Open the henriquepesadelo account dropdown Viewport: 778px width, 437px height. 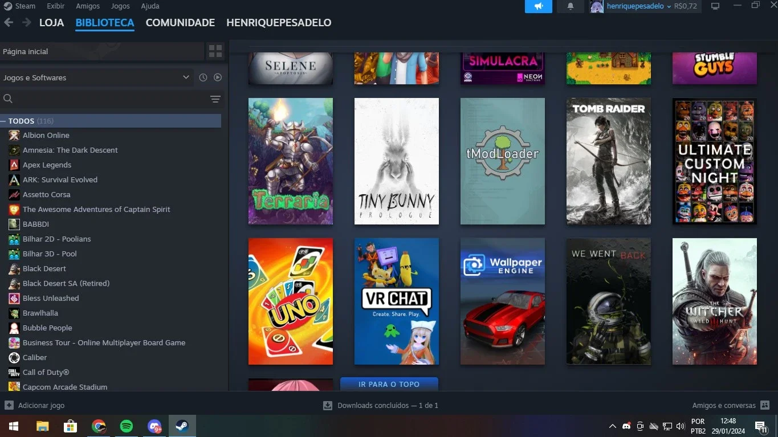[638, 6]
